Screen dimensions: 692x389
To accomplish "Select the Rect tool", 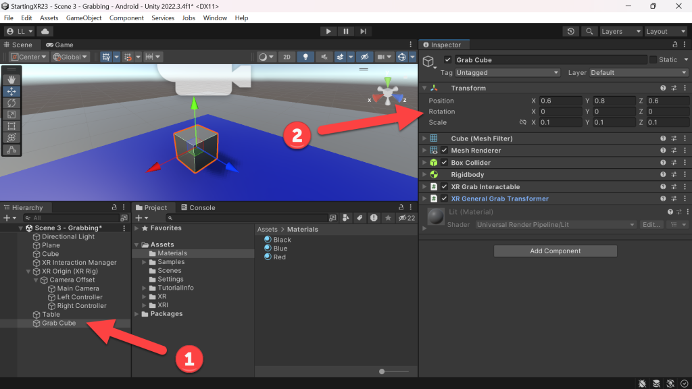I will pos(11,126).
